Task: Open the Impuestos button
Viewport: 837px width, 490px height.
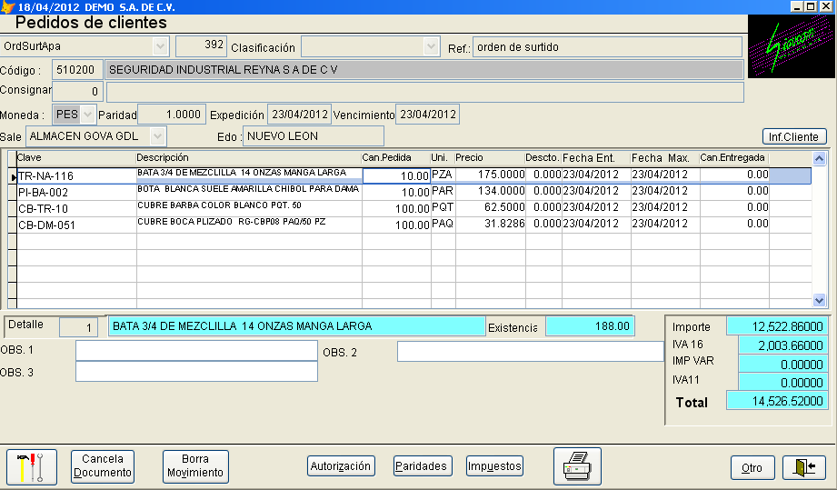Action: coord(494,466)
